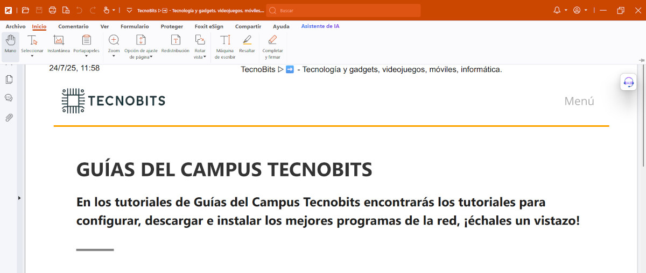Screen dimensions: 646x273
Task: Open the Ayuda tab
Action: coord(281,26)
